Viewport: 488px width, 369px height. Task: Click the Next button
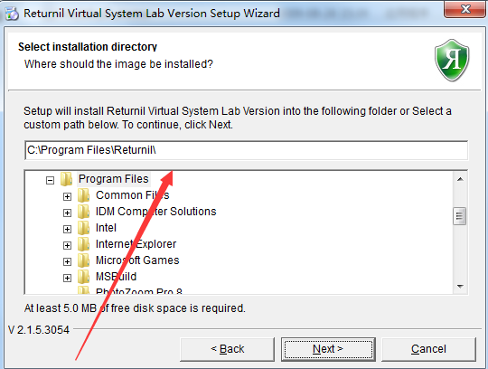coord(328,349)
